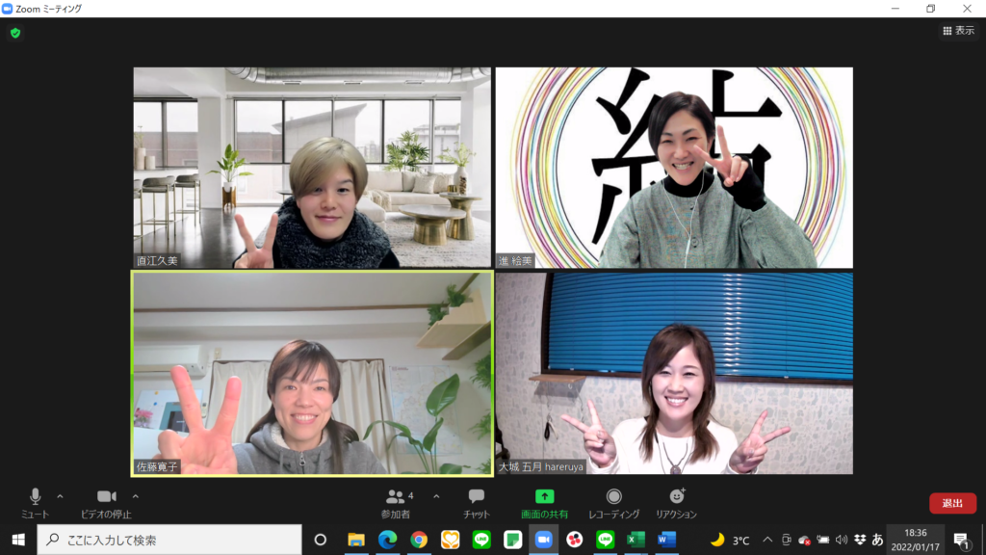Expand video options arrow beside camera
Image resolution: width=986 pixels, height=555 pixels.
point(135,496)
